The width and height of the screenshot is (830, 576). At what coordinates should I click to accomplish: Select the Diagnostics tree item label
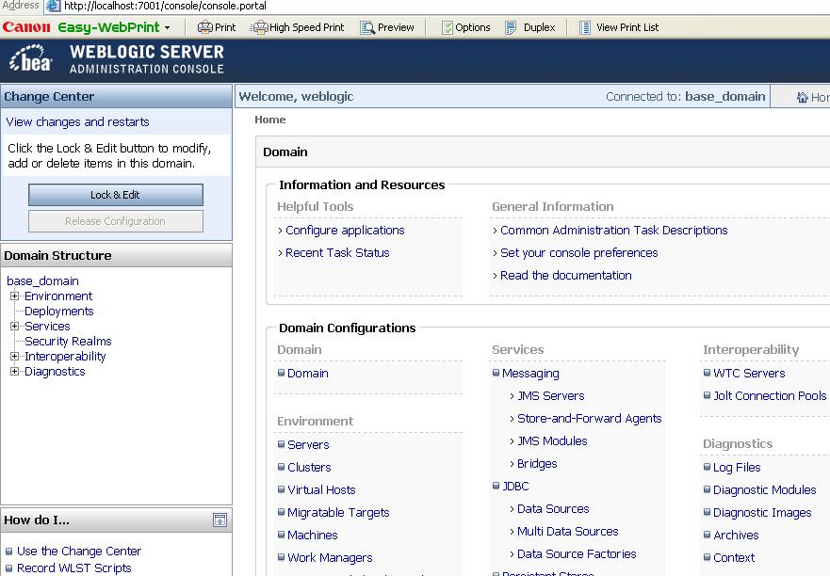[55, 372]
